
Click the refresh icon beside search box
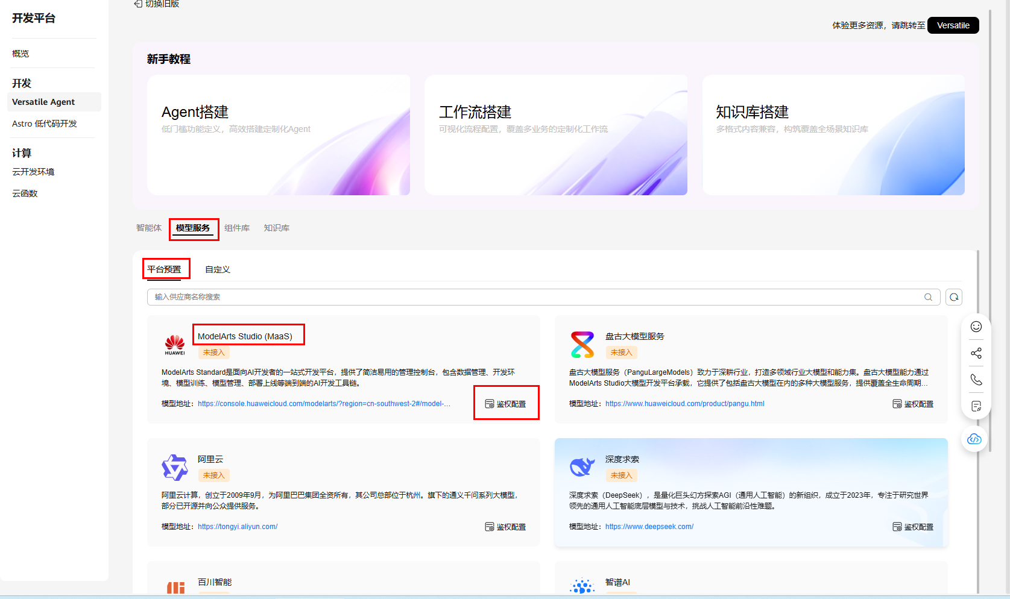(954, 297)
